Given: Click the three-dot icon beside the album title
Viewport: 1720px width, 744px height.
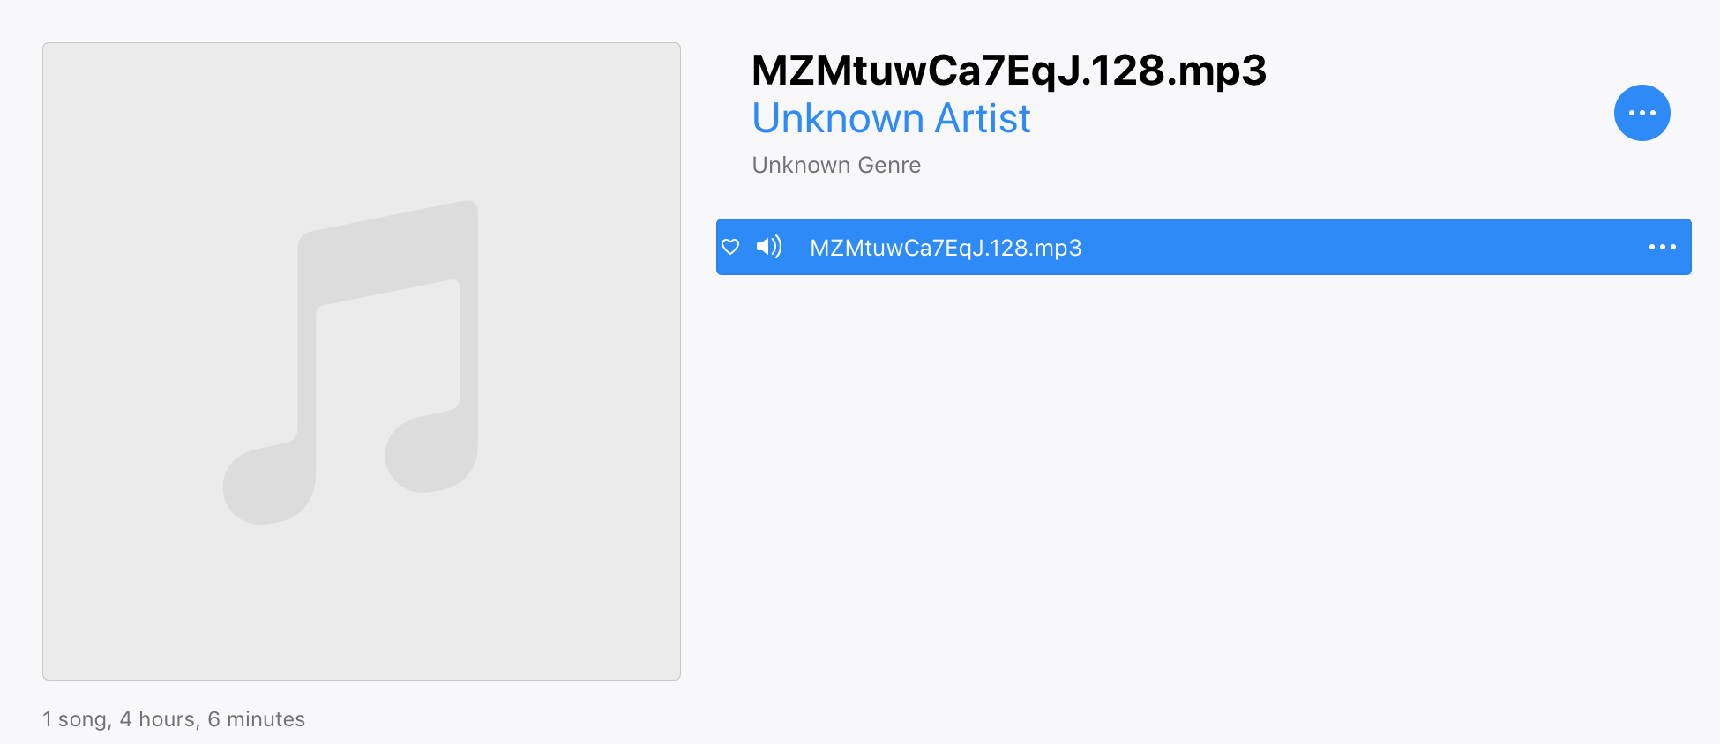Looking at the screenshot, I should tap(1641, 113).
